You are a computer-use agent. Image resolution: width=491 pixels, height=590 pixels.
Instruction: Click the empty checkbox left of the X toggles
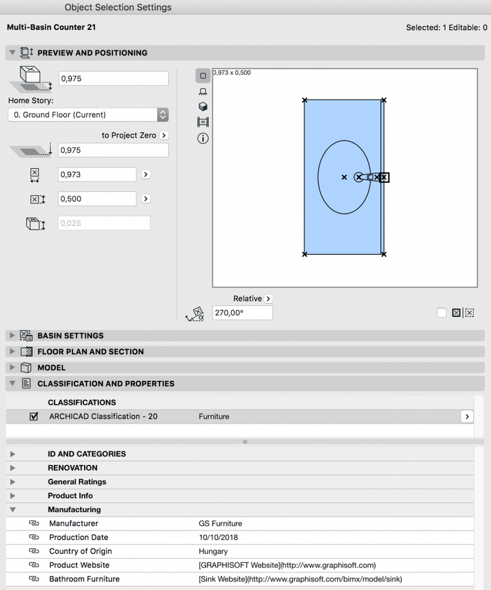click(x=441, y=313)
